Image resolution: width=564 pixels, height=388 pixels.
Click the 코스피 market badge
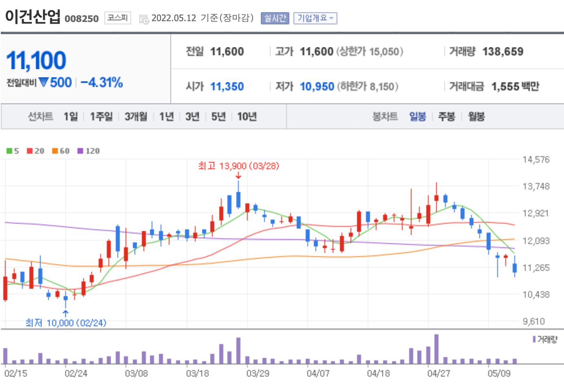click(118, 18)
